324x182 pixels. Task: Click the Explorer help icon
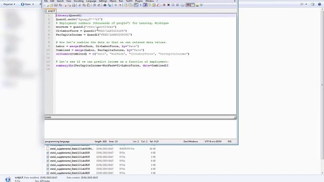[319, 5]
